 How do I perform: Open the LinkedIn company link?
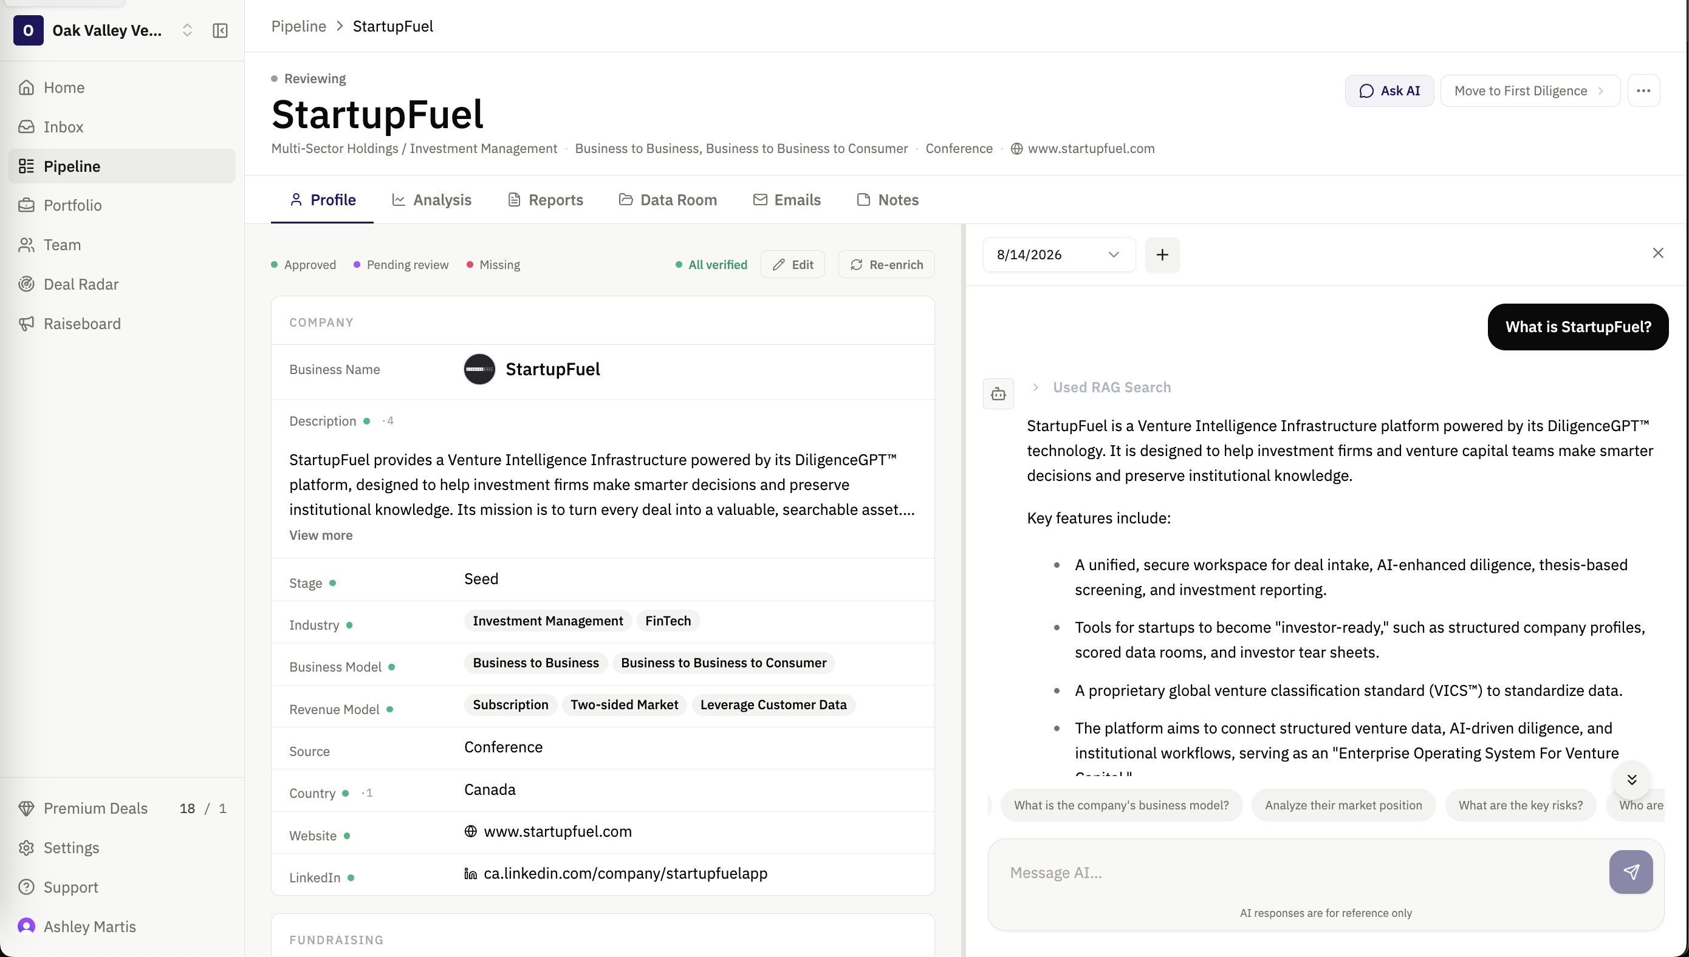(625, 874)
